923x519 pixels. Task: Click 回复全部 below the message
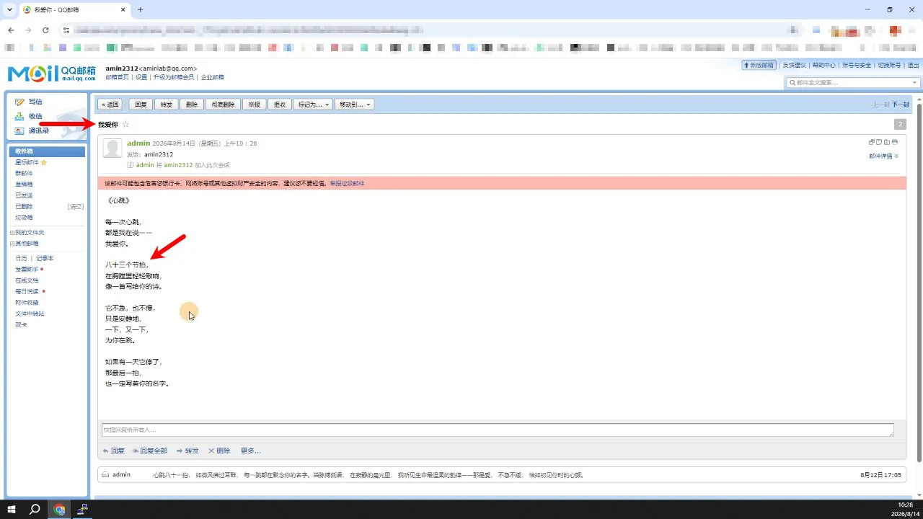(x=149, y=451)
